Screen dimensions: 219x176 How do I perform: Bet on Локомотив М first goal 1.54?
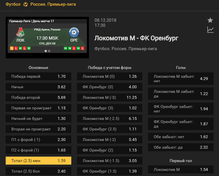tap(181, 169)
